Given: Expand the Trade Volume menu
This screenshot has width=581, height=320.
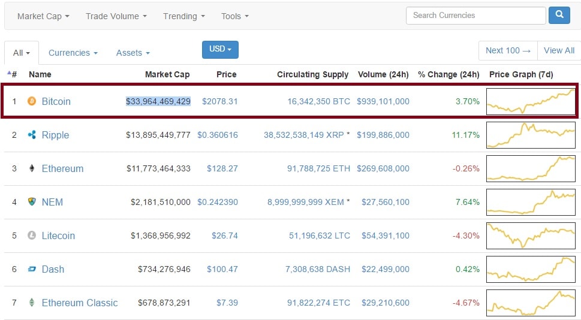Looking at the screenshot, I should (x=116, y=16).
